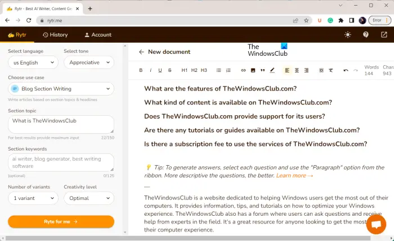Insert a bulleted list
Viewport: 394px width, 241px height.
[x=218, y=70]
